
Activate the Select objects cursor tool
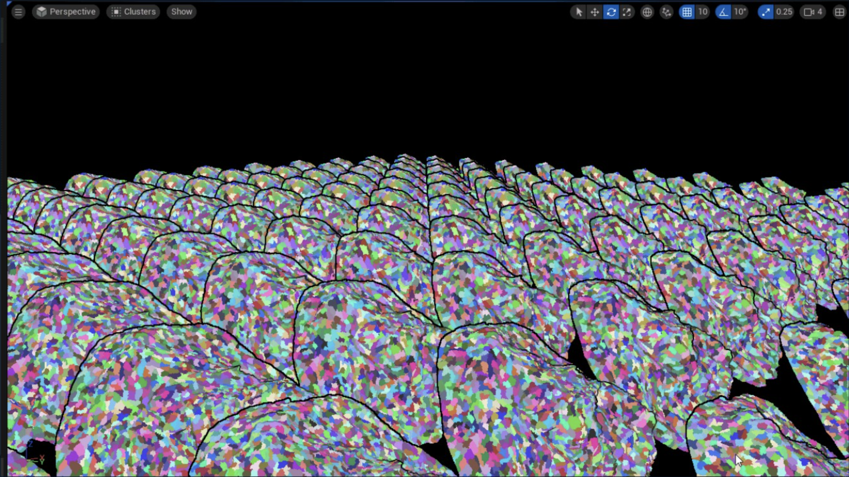(578, 12)
